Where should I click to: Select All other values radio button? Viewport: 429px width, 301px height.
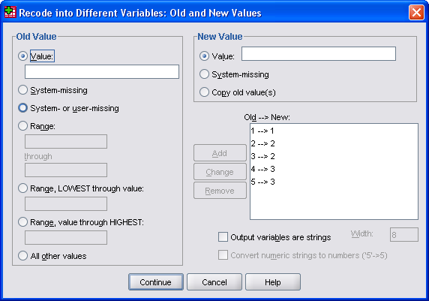click(x=22, y=255)
